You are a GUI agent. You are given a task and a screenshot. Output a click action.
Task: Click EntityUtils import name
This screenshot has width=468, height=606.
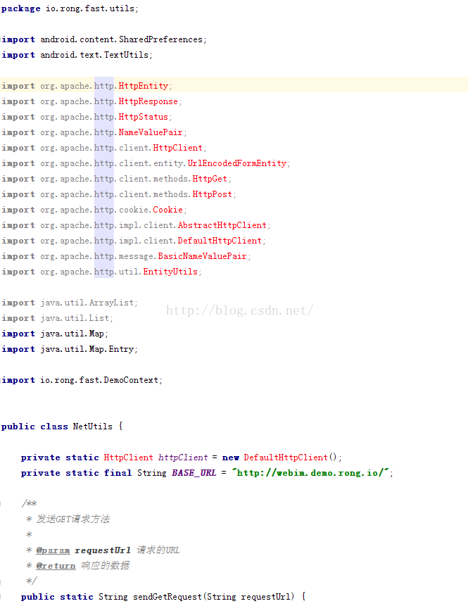[x=170, y=272]
